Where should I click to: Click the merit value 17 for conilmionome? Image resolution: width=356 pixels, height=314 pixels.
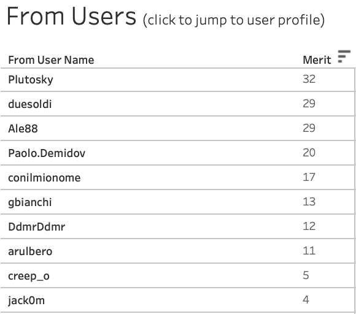coord(309,177)
